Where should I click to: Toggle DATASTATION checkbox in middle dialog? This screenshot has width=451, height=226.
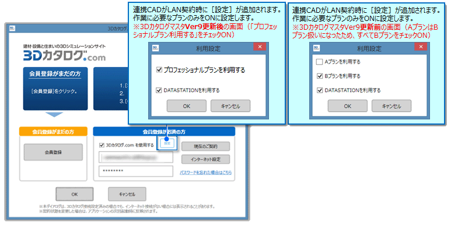(159, 90)
